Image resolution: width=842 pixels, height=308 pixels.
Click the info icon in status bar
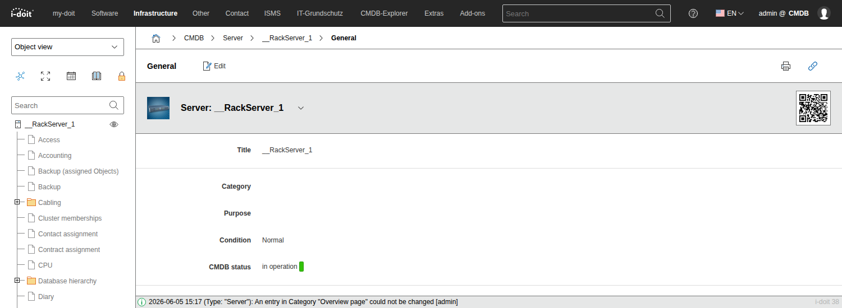point(142,302)
